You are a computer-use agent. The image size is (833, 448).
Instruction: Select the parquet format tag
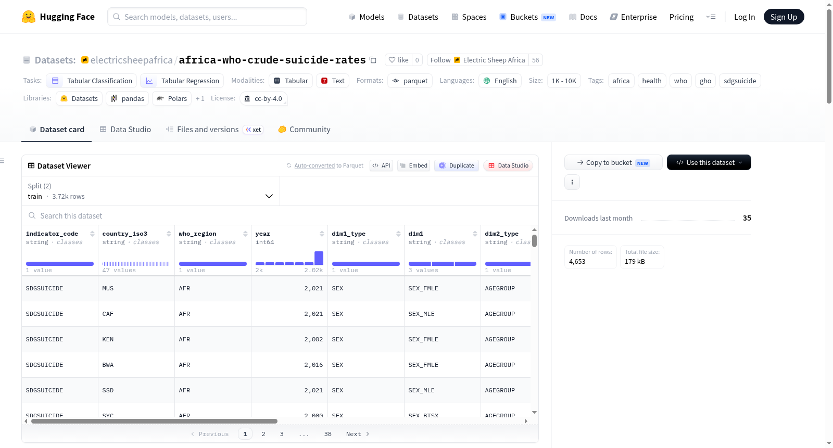click(x=410, y=81)
